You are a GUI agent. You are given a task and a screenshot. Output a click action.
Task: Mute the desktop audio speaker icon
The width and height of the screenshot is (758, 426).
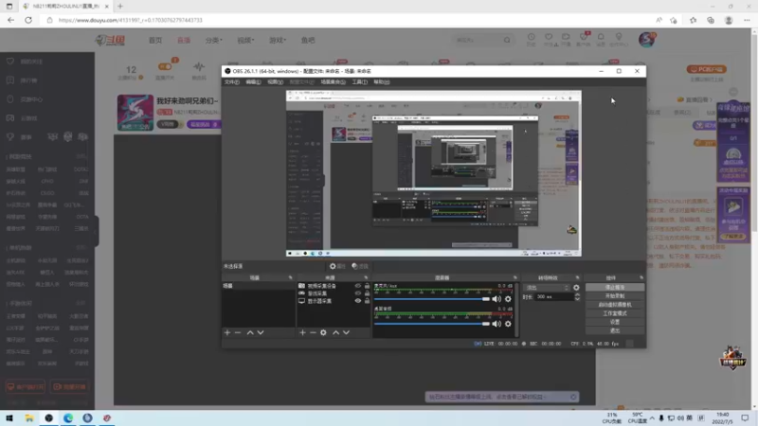click(x=496, y=324)
